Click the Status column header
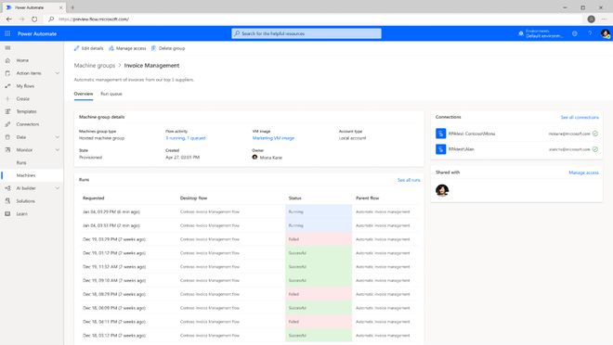The height and width of the screenshot is (345, 613). tap(295, 198)
